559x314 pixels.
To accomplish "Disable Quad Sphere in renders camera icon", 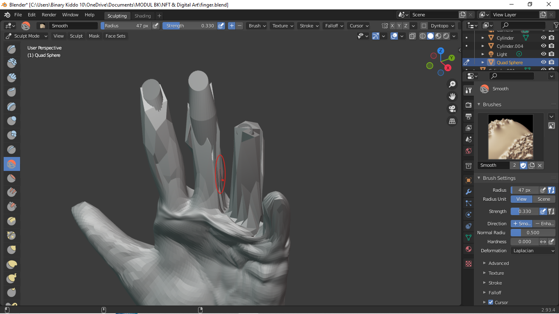I will click(x=552, y=62).
